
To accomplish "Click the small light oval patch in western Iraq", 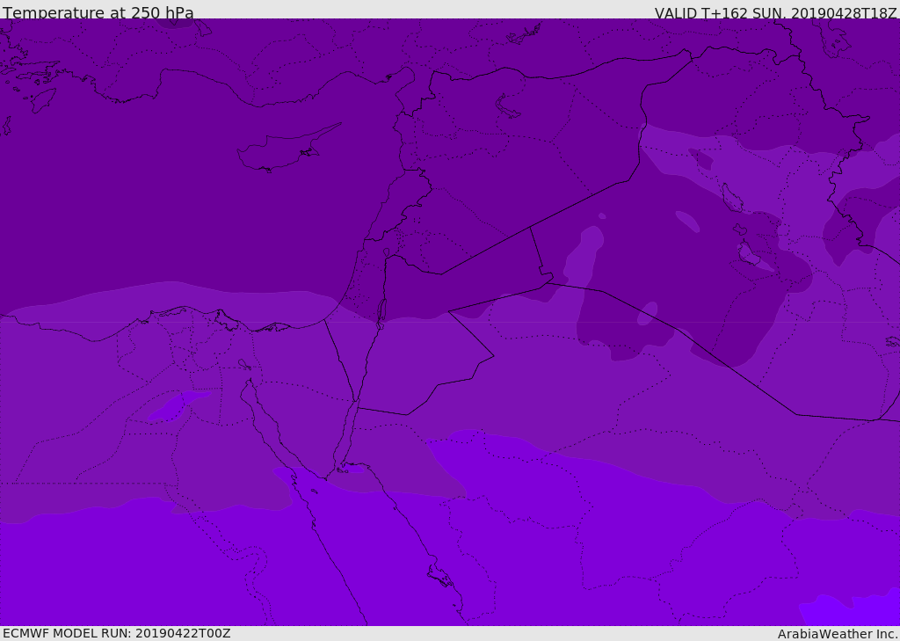I will 687,221.
